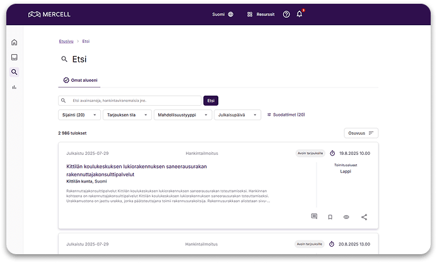
Task: Expand the Mahdollisuustyyppi dropdown
Action: [x=183, y=115]
